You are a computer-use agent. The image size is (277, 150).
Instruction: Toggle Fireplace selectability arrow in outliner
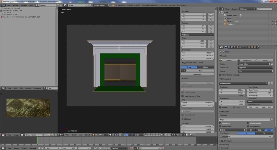(x=273, y=24)
